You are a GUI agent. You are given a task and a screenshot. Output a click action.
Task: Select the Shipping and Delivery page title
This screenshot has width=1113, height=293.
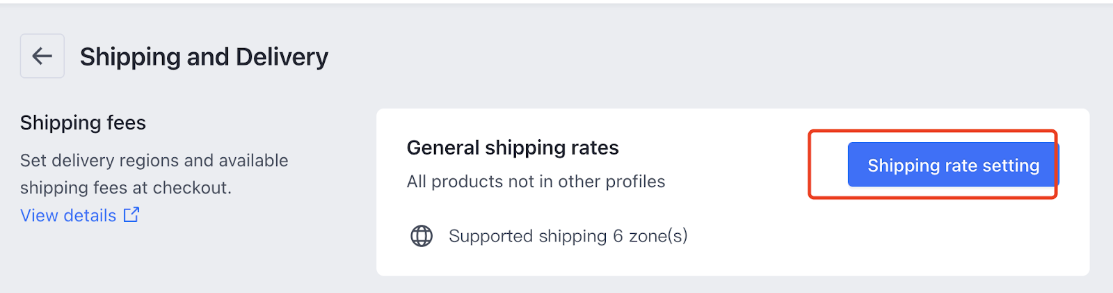pos(204,56)
